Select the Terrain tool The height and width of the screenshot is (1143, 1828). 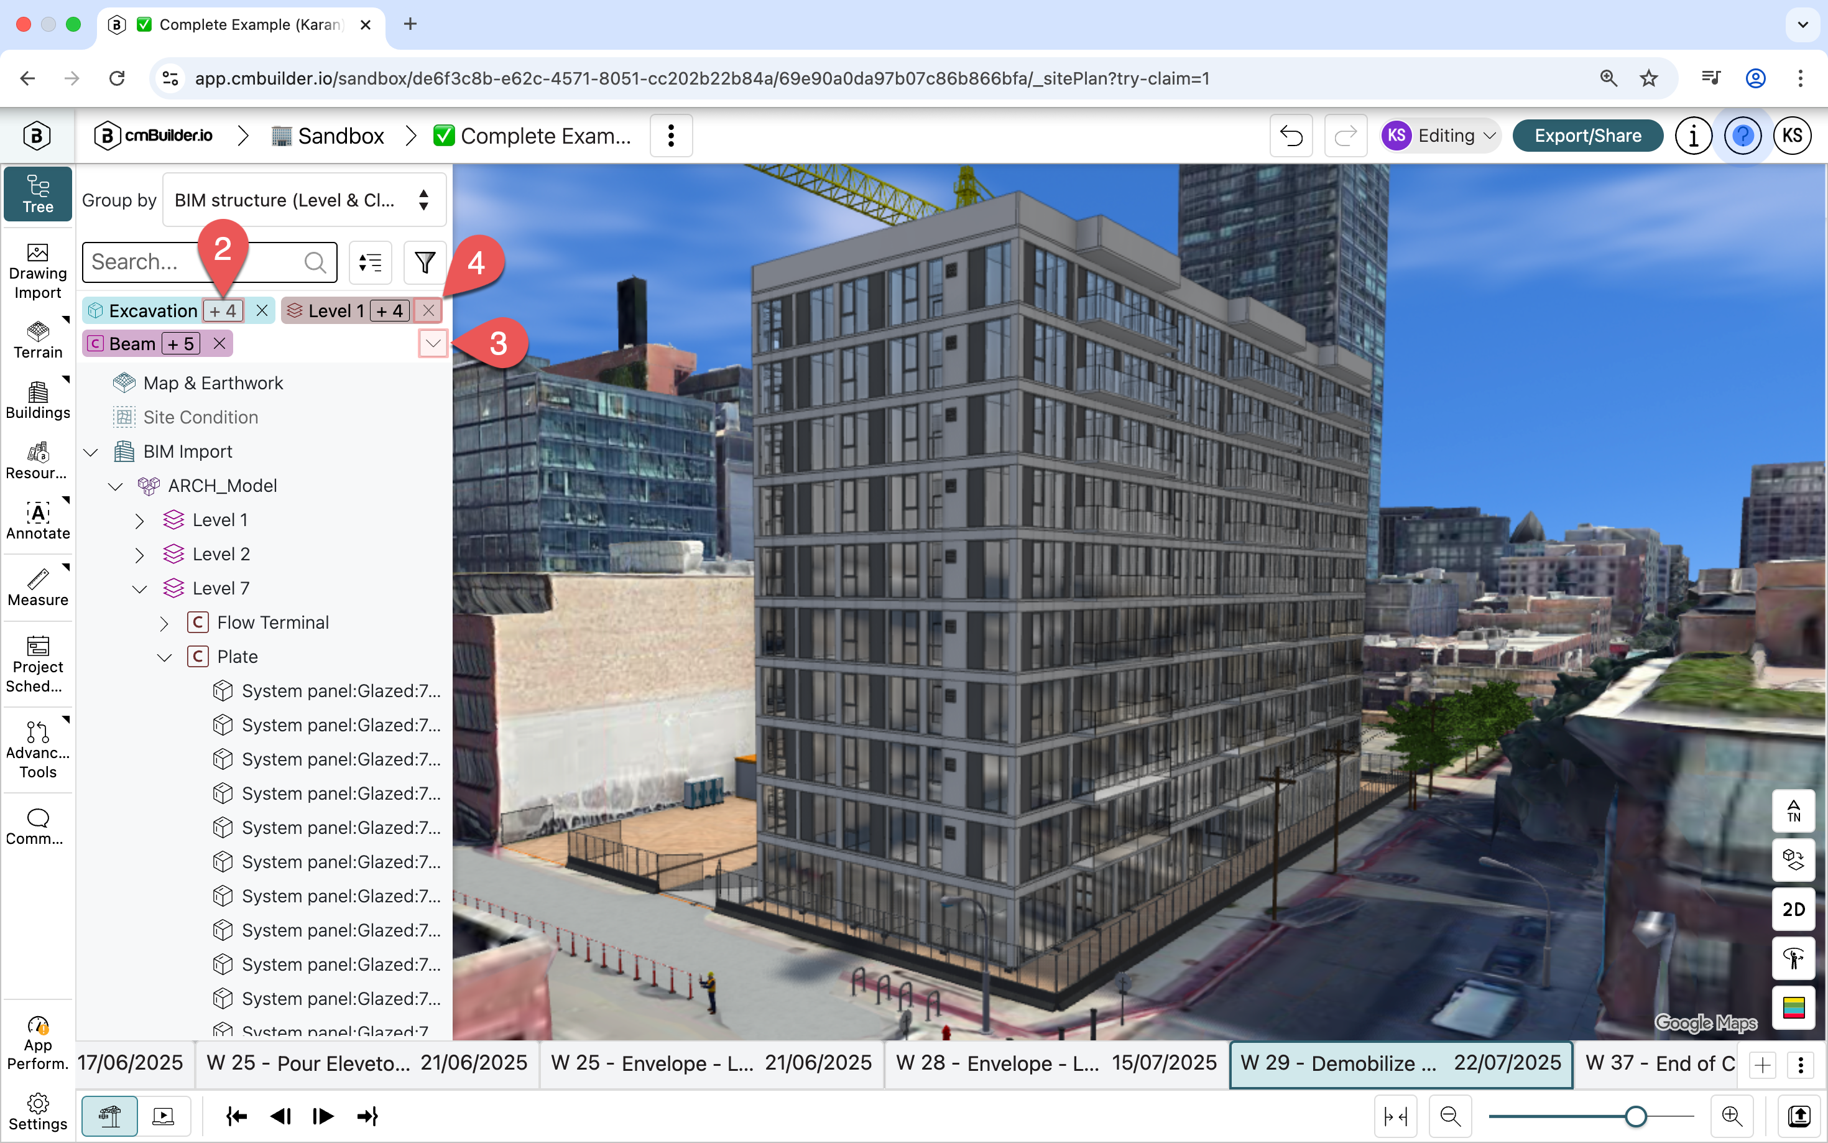coord(38,339)
